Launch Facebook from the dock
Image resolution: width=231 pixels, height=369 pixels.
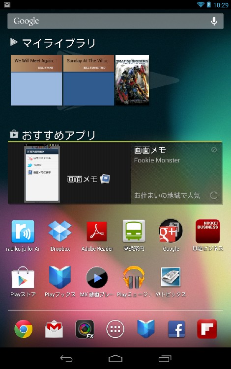(x=176, y=329)
